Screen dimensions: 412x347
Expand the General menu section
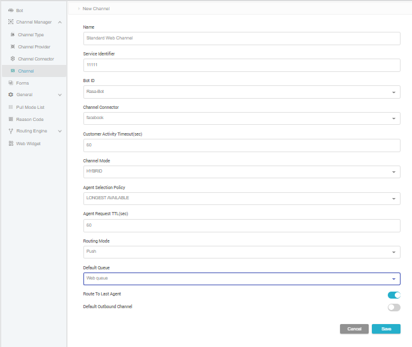point(60,95)
